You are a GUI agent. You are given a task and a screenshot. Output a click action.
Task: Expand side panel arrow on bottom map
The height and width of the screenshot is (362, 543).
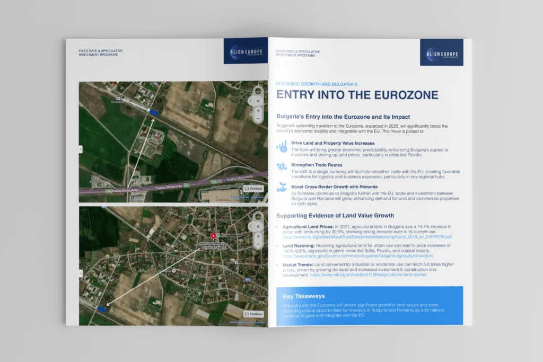pos(81,273)
